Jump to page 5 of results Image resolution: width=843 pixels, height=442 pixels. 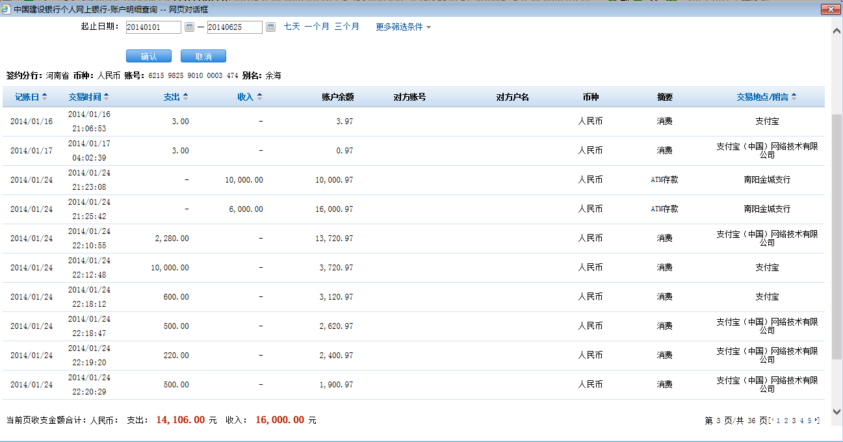coord(809,421)
